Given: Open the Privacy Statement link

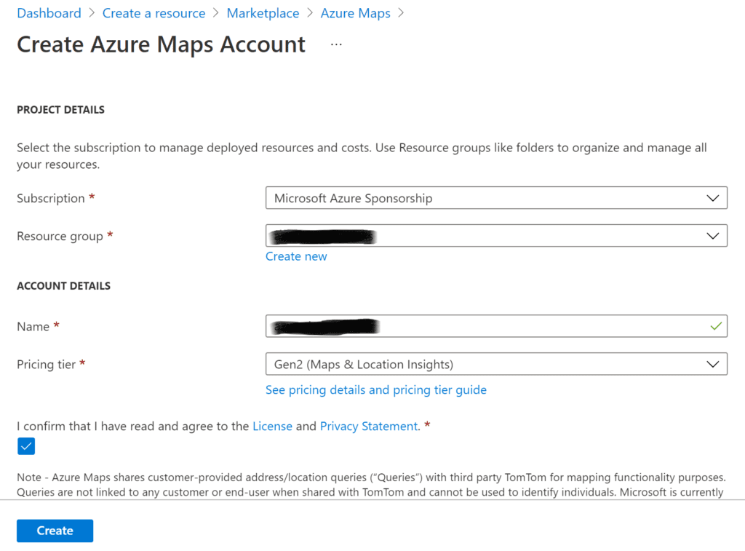Looking at the screenshot, I should [x=368, y=426].
